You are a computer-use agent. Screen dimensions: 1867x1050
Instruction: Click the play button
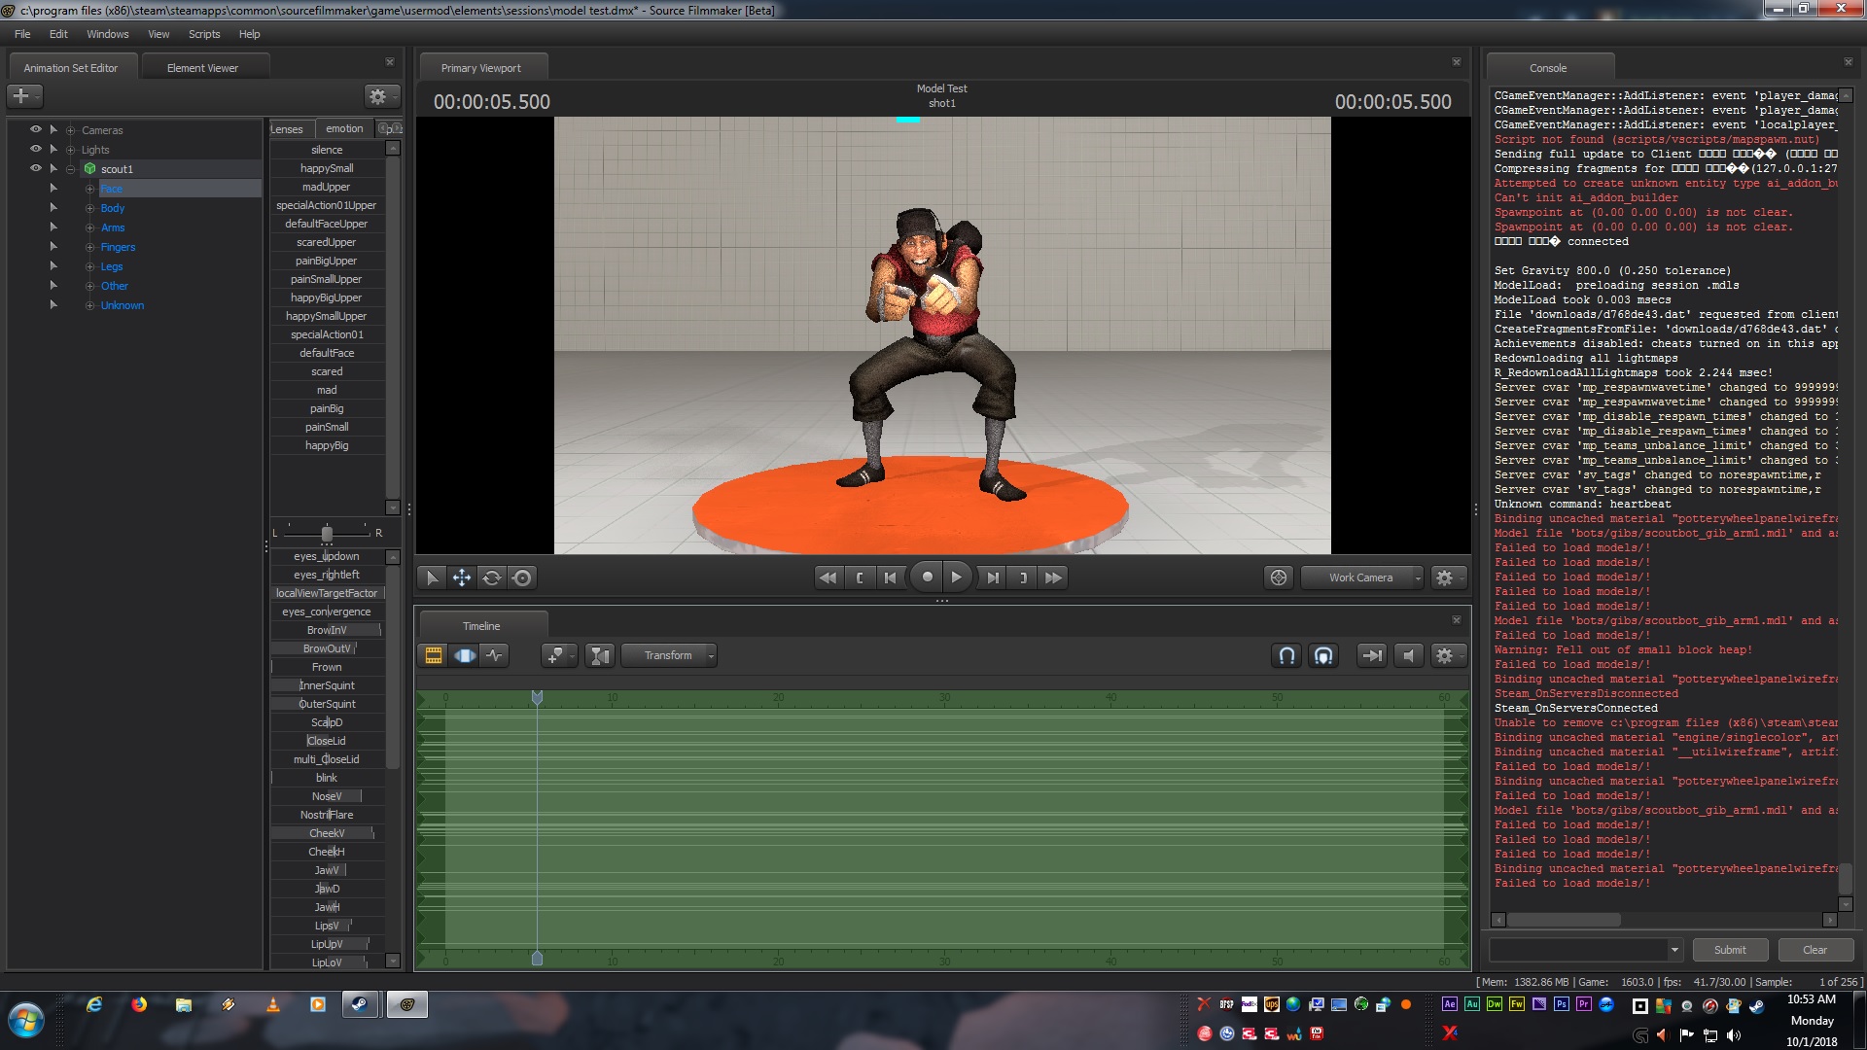957,577
